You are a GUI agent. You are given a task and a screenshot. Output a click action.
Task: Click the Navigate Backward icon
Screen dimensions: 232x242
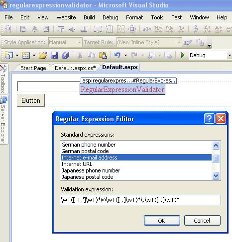152,55
